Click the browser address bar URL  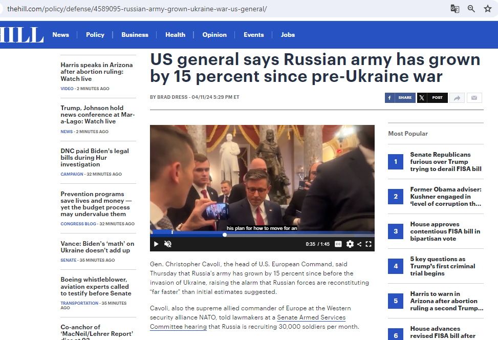(x=137, y=9)
